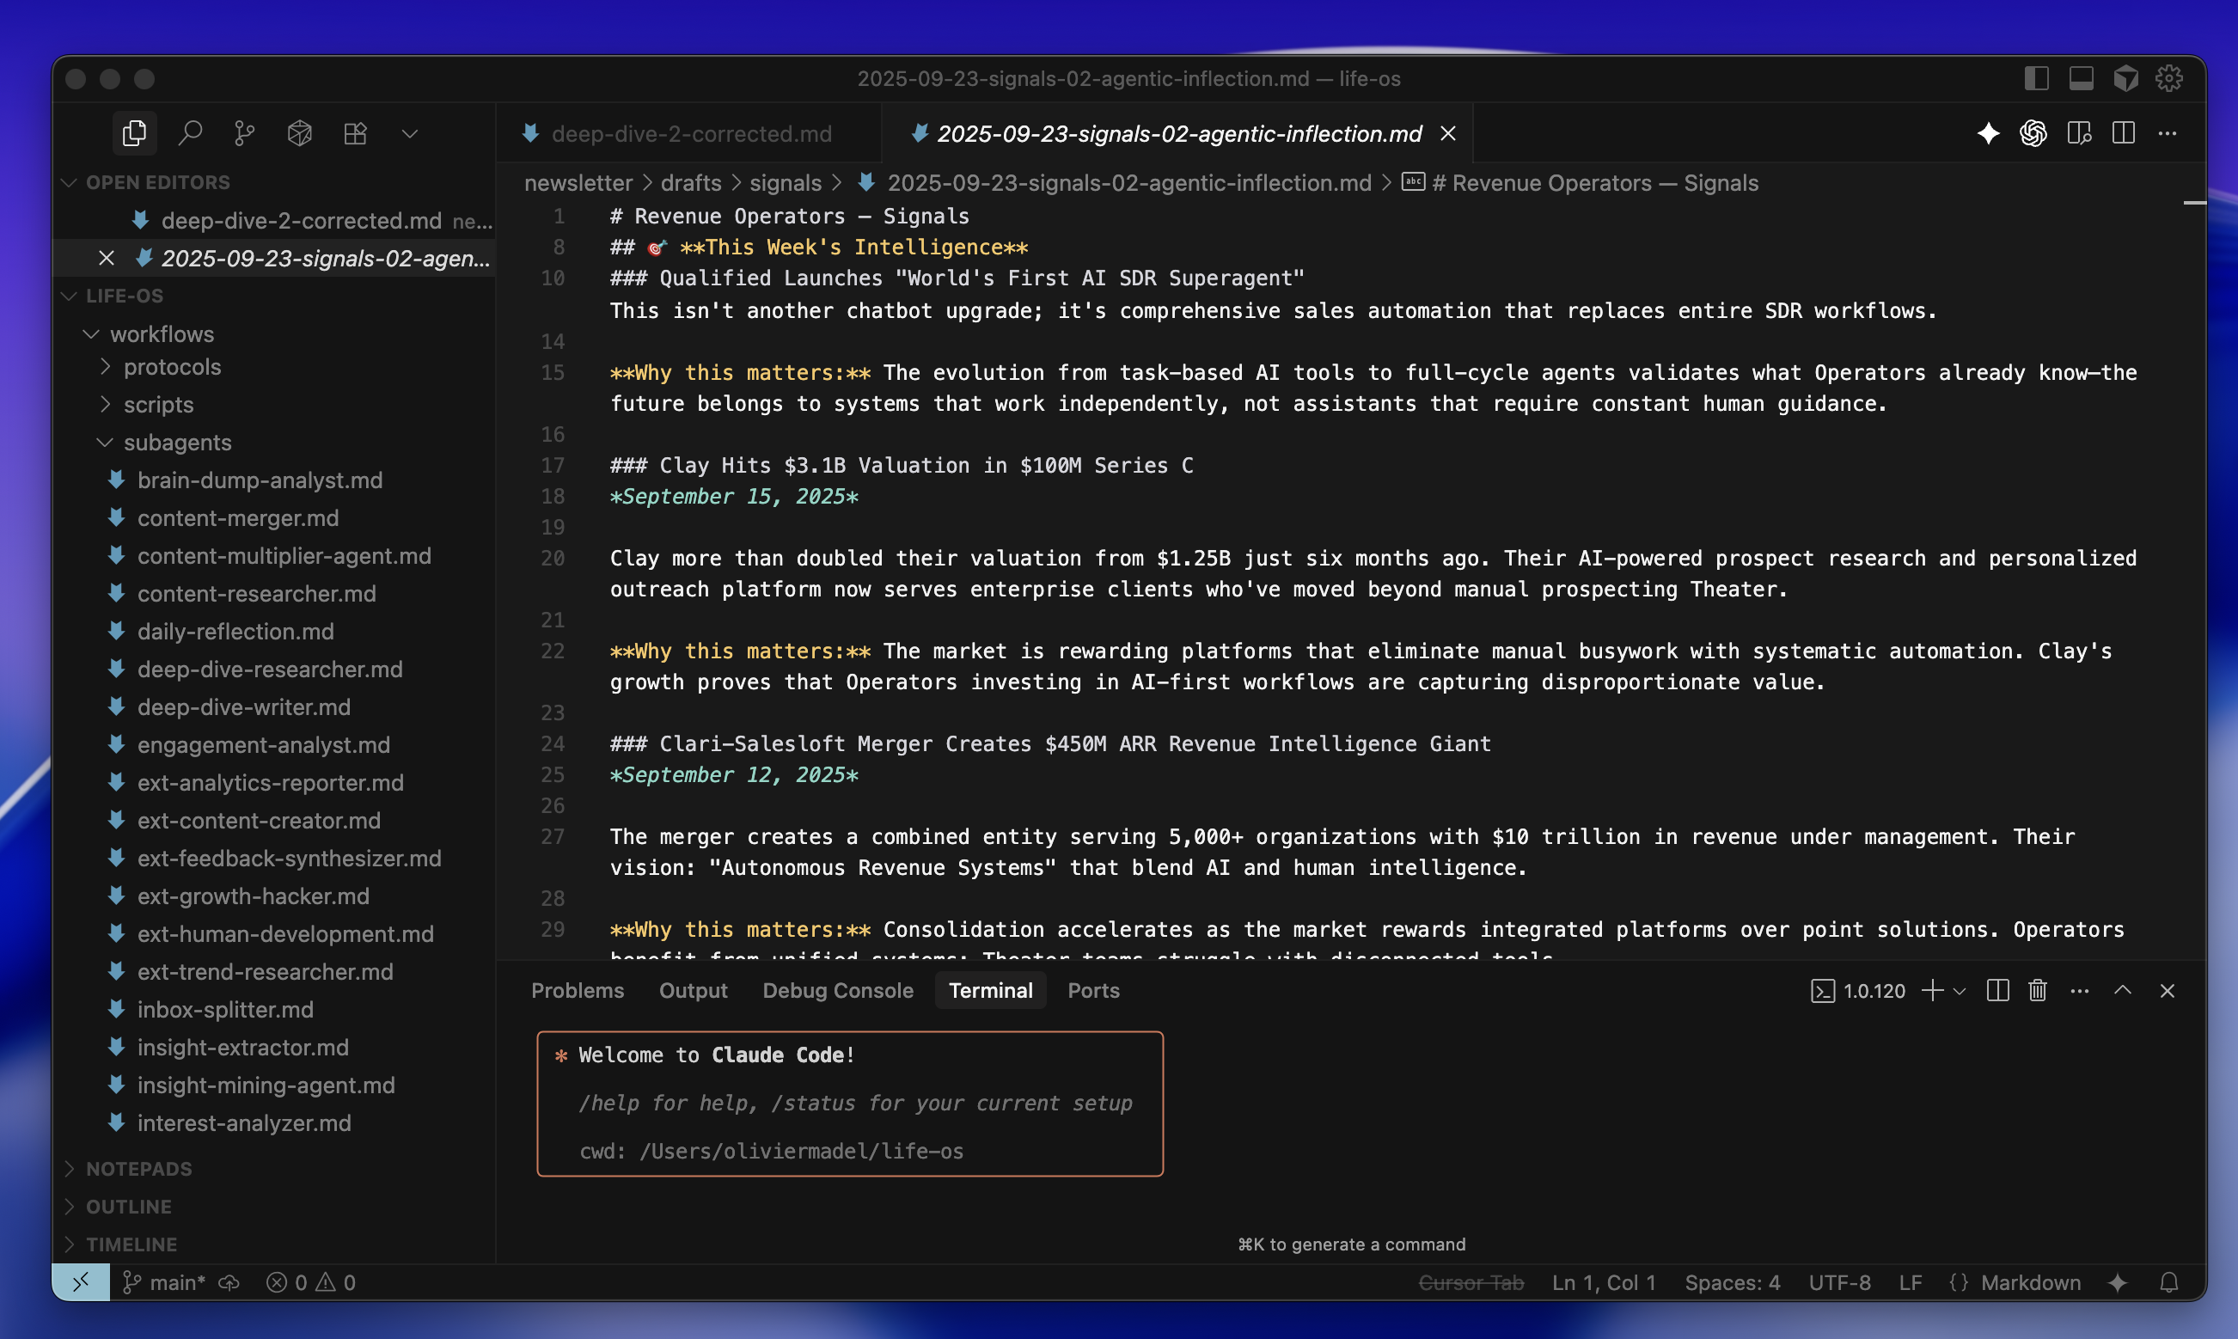2238x1339 pixels.
Task: Click the split editor right icon
Action: pyautogui.click(x=2123, y=133)
